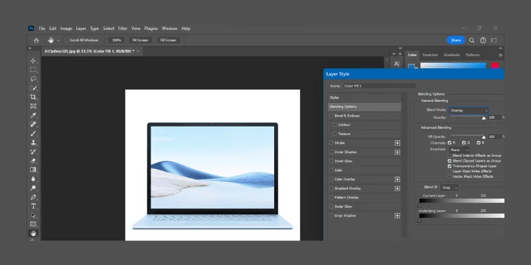Add another Stroke effect with plus icon
531x265 pixels.
click(398, 142)
